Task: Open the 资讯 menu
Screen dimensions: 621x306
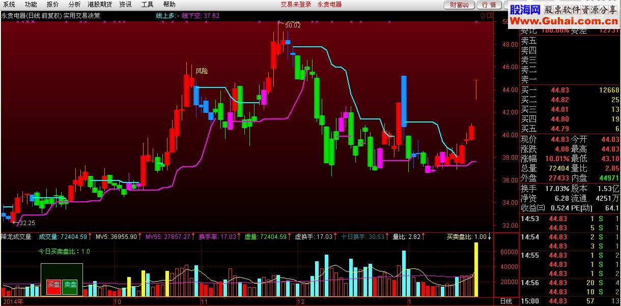Action: (x=125, y=4)
